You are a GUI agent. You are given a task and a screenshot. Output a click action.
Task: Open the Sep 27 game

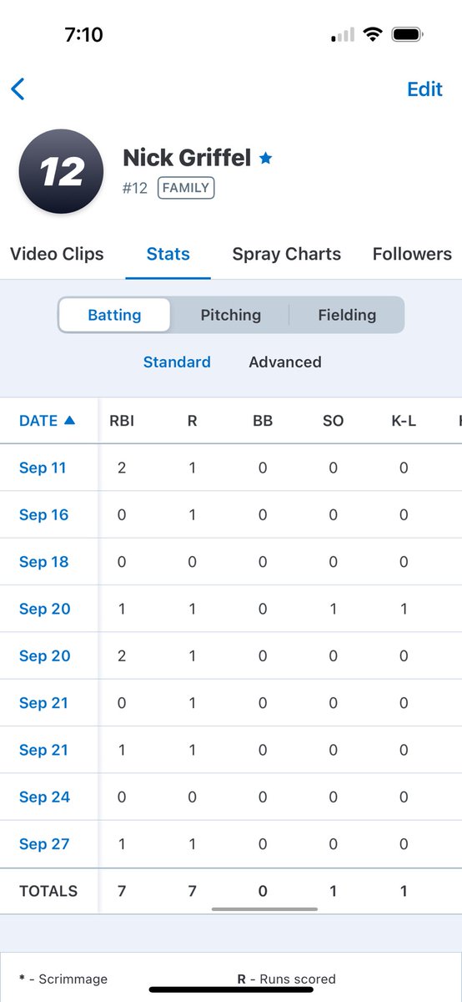tap(44, 844)
